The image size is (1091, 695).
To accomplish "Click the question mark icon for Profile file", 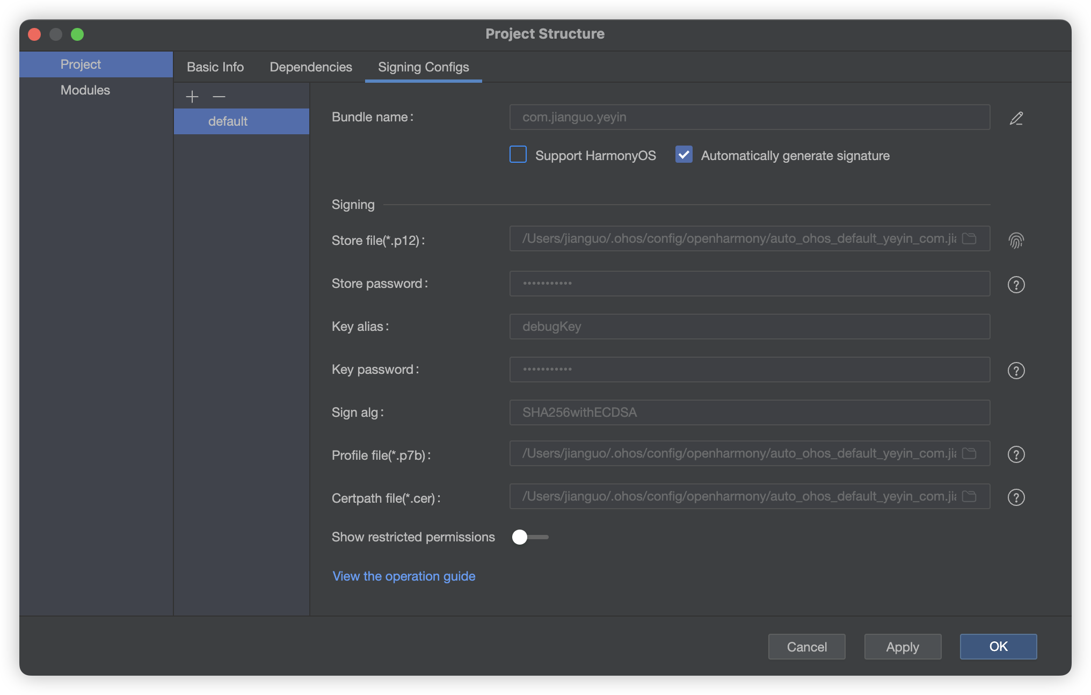I will click(1016, 454).
